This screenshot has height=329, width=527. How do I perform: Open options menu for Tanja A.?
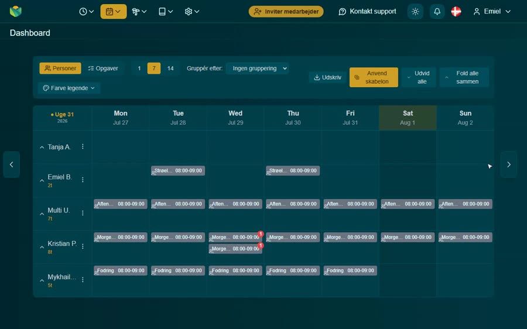tap(83, 146)
